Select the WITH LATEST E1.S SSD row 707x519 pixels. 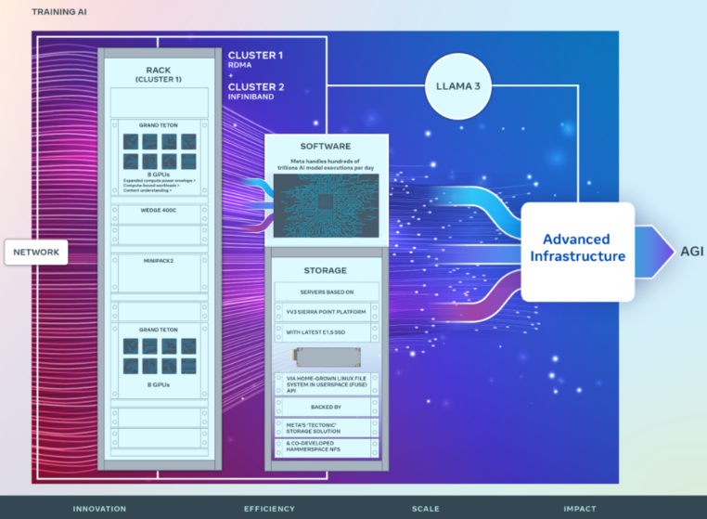[327, 332]
